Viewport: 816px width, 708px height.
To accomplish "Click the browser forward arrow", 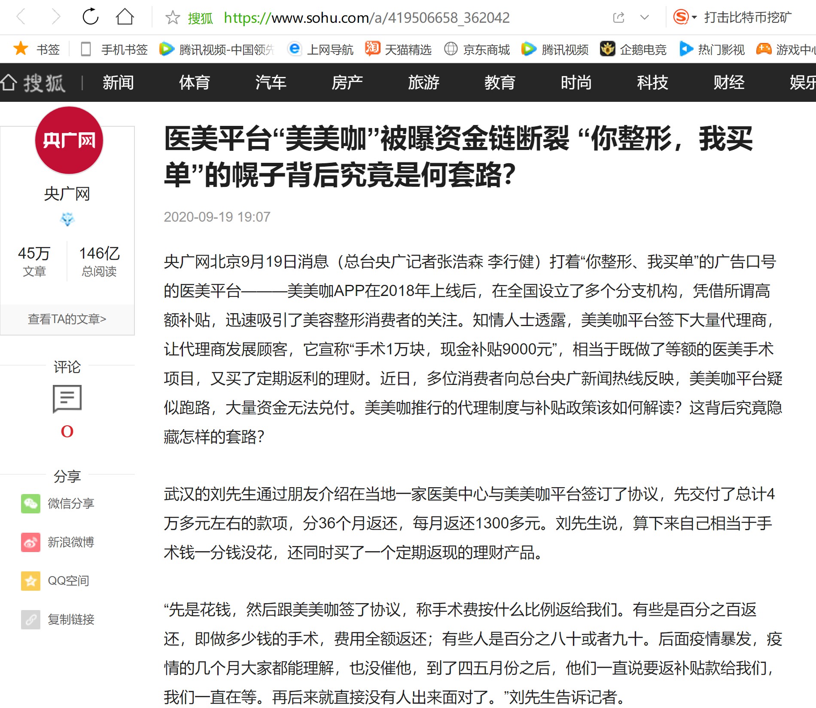I will (56, 17).
